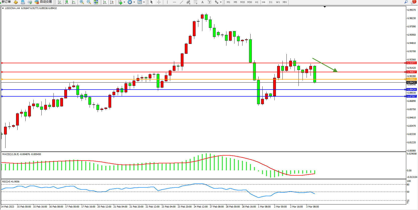Open the tile windows grid icon
Viewport: 418px width, 210px height.
(x=96, y=2)
